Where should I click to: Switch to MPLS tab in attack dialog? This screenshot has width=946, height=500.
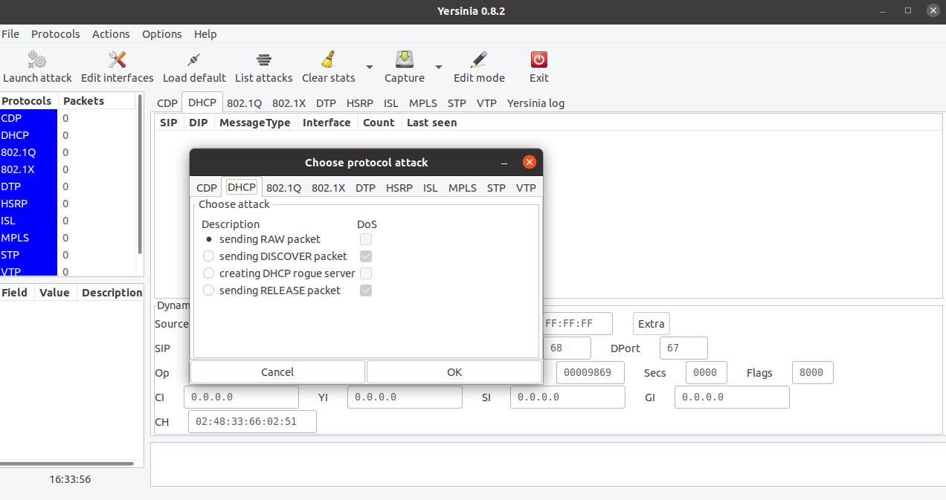tap(463, 188)
